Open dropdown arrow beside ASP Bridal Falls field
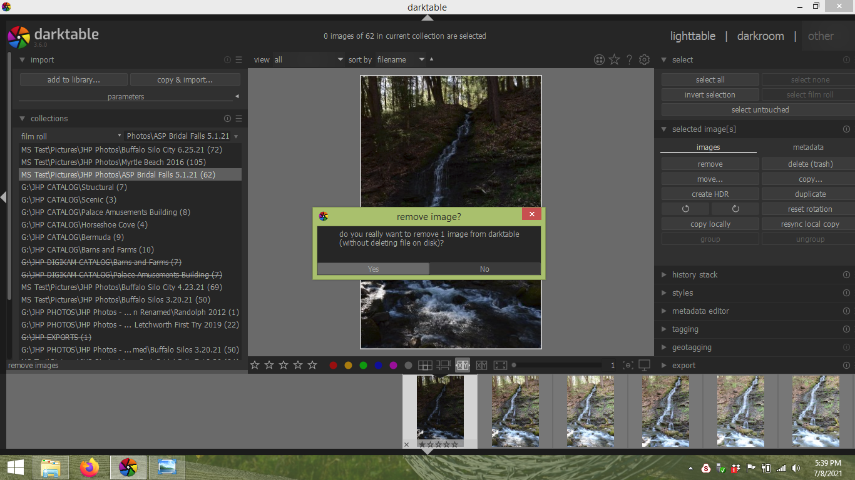This screenshot has height=480, width=855. [236, 136]
